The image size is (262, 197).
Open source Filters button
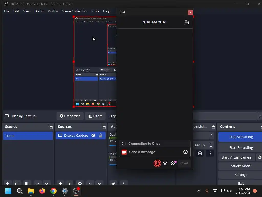click(95, 116)
